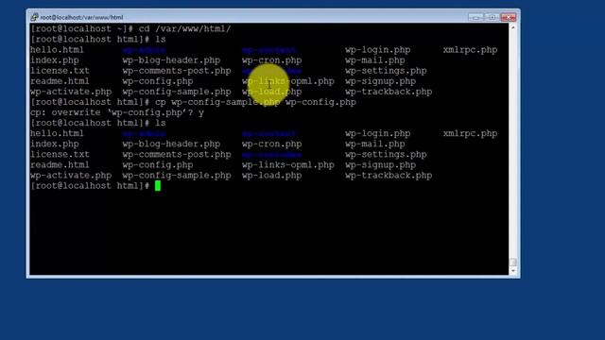
Task: Click 'wp-settings.php' in the second ls listing
Action: tap(386, 155)
